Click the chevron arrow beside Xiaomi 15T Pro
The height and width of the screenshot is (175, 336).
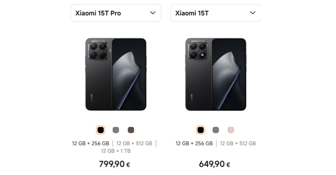coord(153,13)
